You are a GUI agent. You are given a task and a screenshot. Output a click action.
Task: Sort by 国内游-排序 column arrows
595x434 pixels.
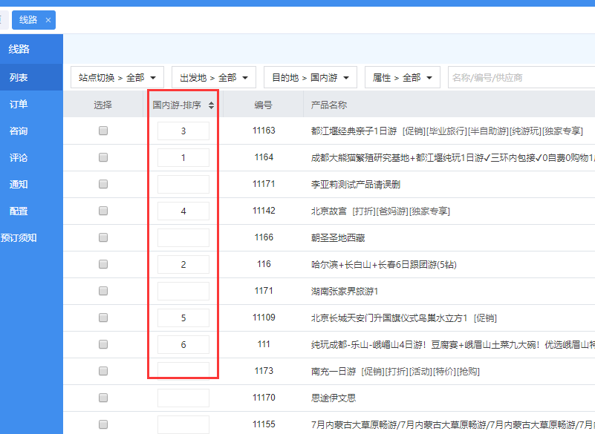pyautogui.click(x=211, y=105)
